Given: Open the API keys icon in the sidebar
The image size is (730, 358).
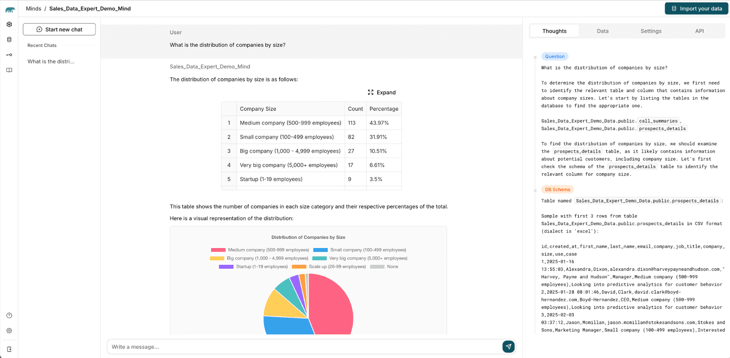Looking at the screenshot, I should (x=9, y=54).
